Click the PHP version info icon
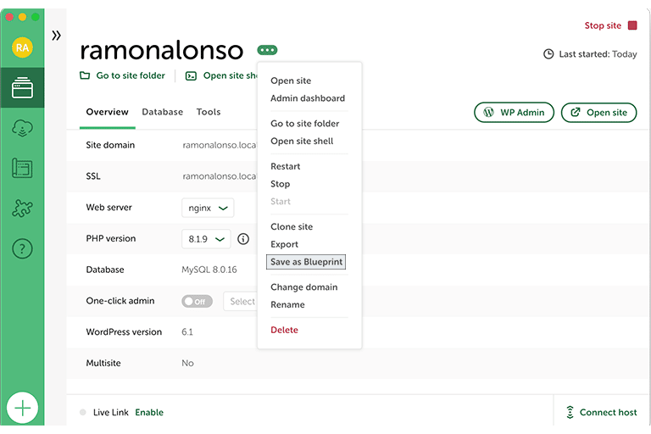The height and width of the screenshot is (434, 651). [x=243, y=239]
